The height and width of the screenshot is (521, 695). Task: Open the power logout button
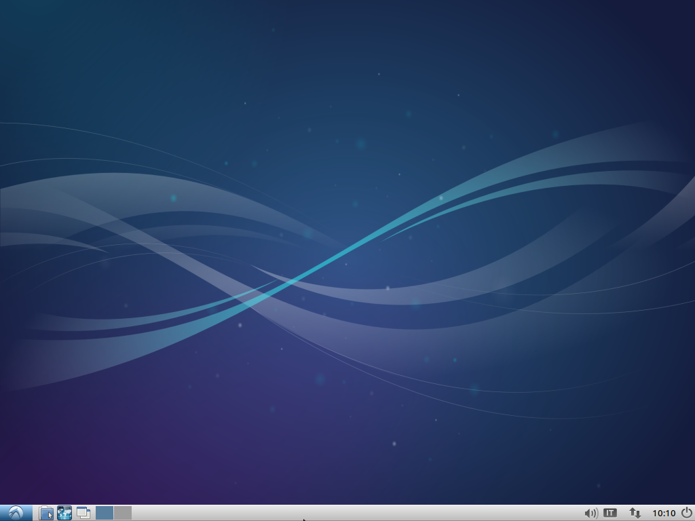pos(686,513)
